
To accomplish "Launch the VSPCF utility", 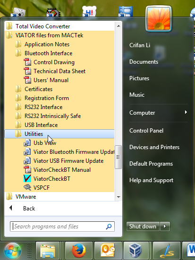I will 59,188.
